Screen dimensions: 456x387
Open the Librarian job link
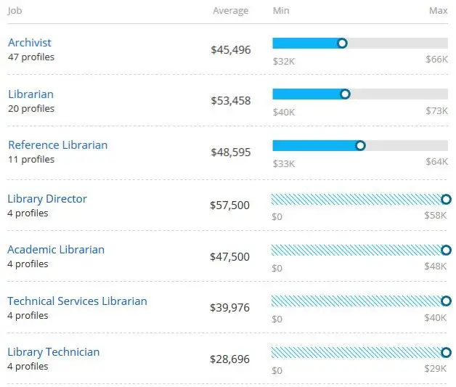30,94
